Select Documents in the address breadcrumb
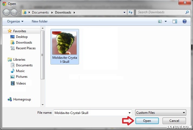Image resolution: width=193 pixels, height=130 pixels. pos(40,12)
